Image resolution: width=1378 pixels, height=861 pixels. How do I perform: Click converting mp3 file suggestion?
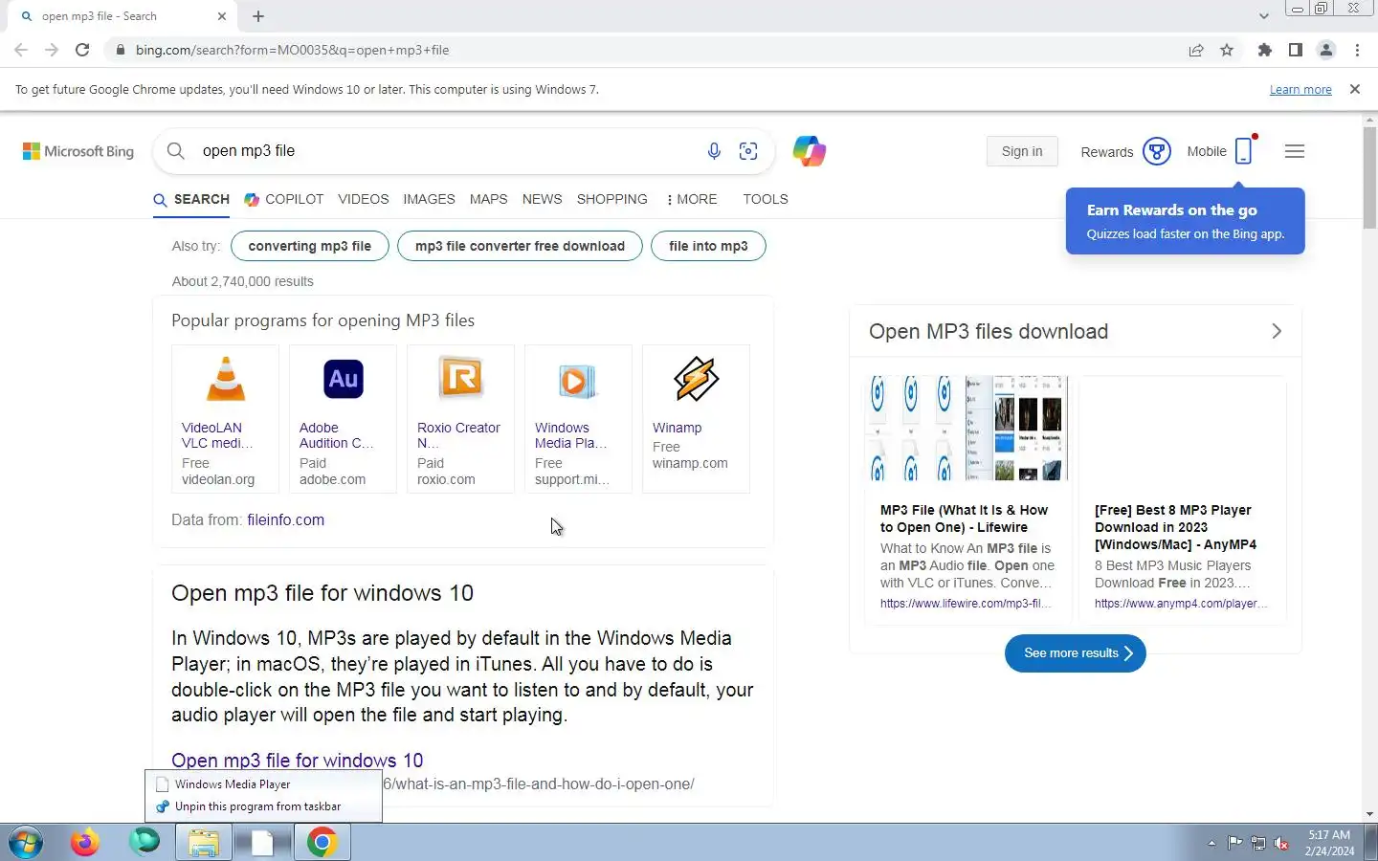[x=309, y=246]
